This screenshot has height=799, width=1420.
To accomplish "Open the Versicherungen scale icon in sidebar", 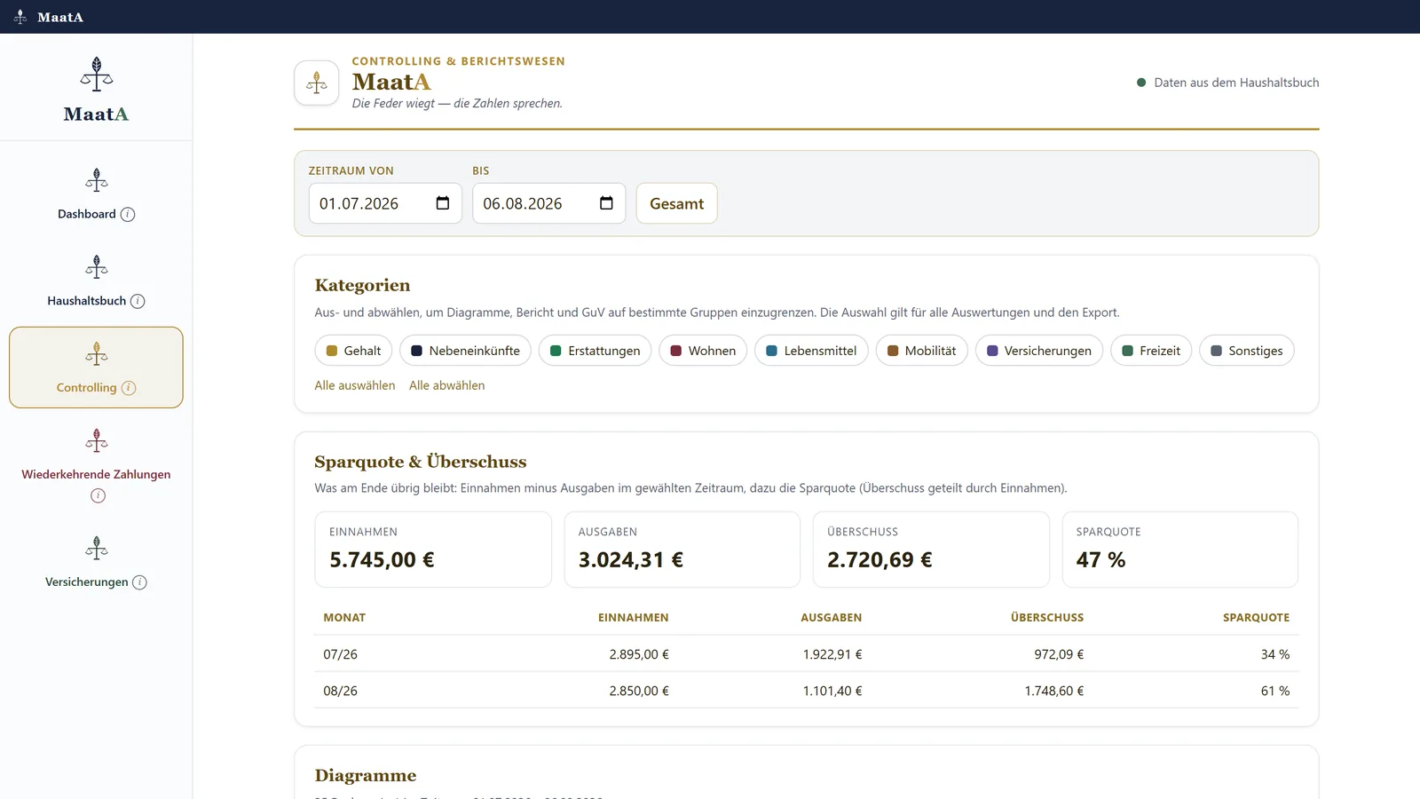I will [x=97, y=549].
